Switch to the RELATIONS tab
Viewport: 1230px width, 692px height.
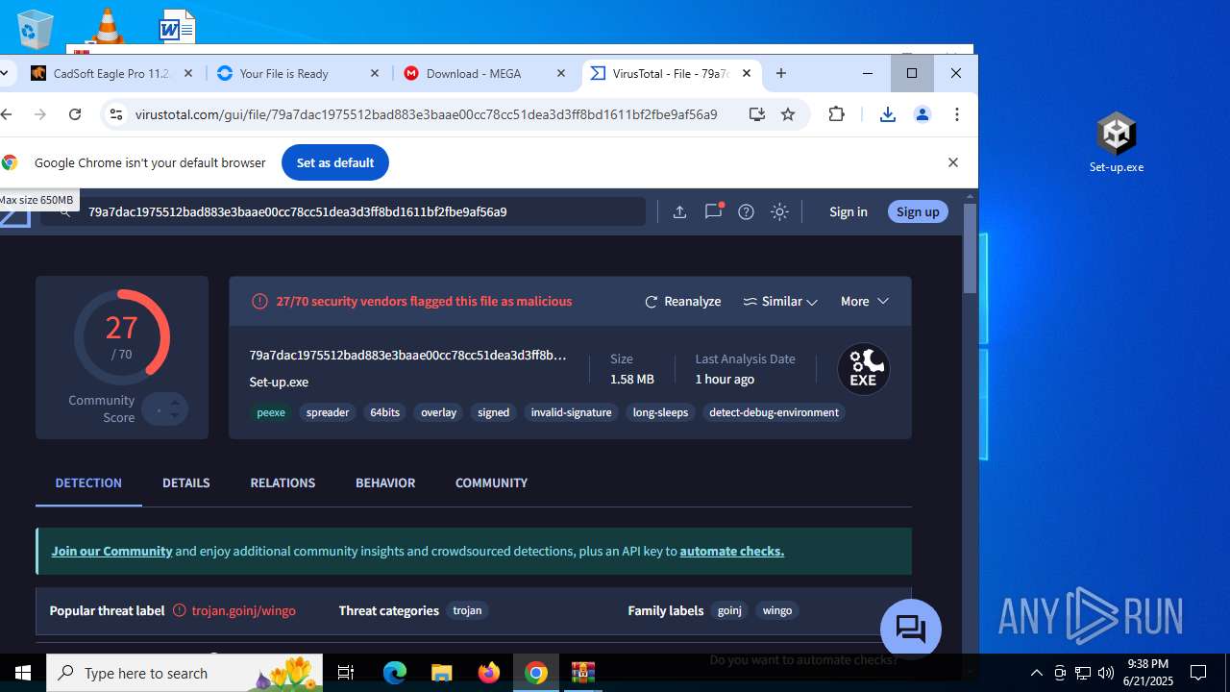click(283, 482)
